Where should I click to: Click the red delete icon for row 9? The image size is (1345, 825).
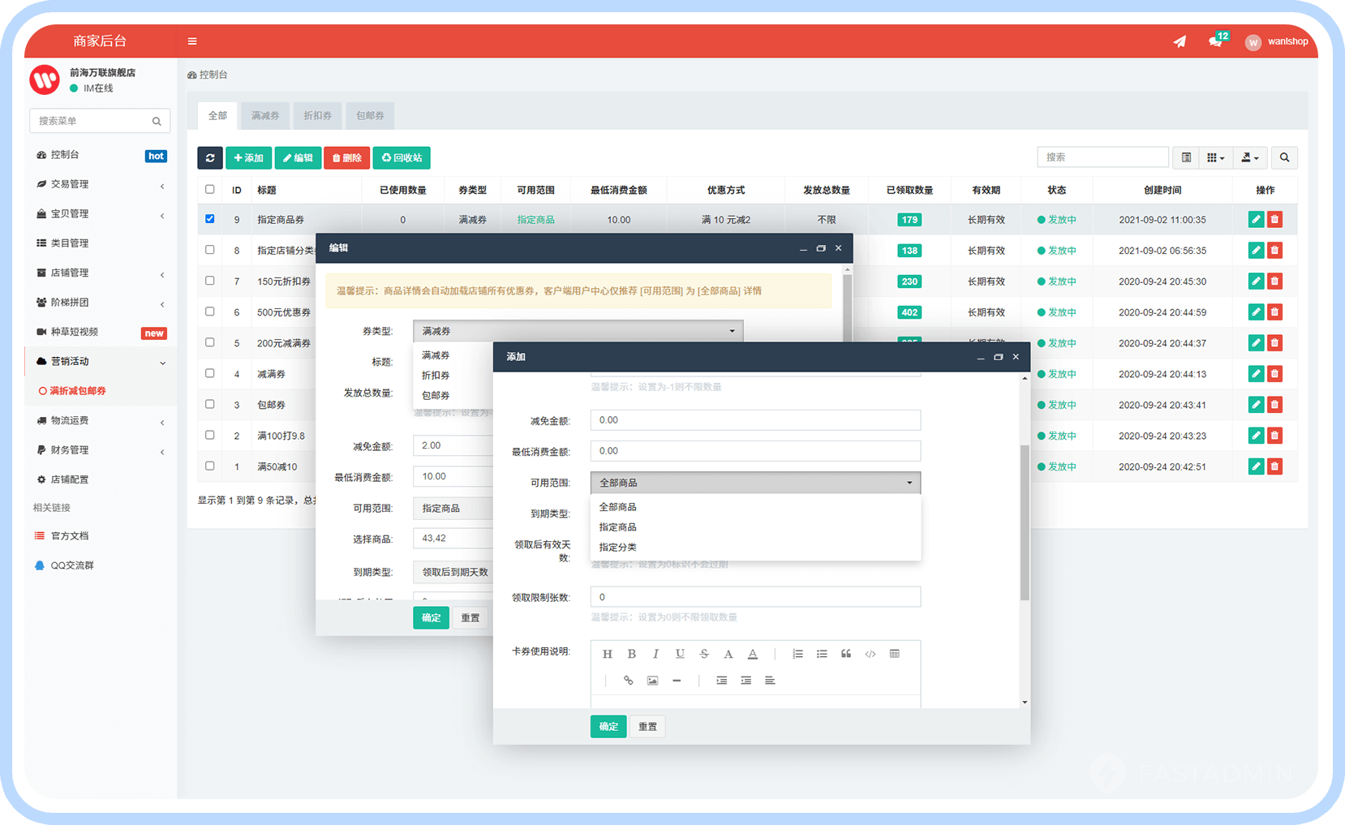pyautogui.click(x=1274, y=220)
